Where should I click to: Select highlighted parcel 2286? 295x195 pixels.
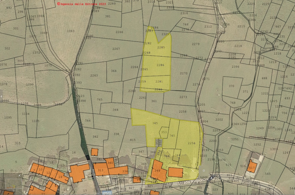click(x=160, y=65)
